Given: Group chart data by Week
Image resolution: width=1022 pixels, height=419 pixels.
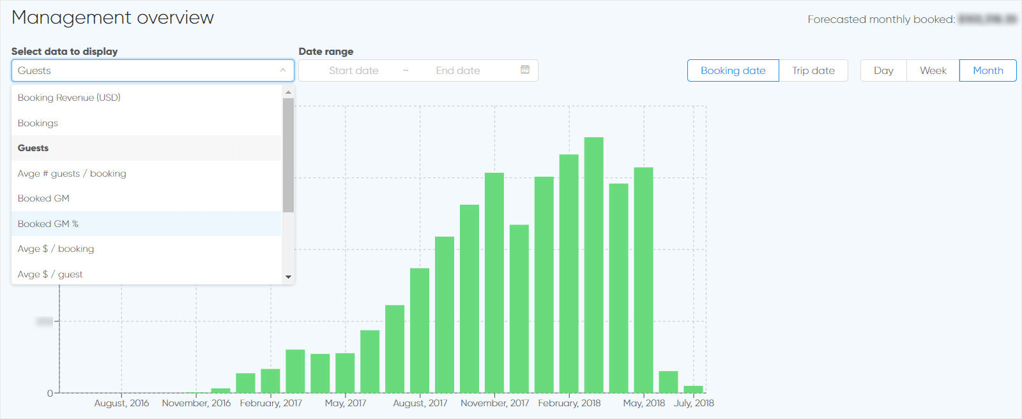Looking at the screenshot, I should [x=933, y=70].
